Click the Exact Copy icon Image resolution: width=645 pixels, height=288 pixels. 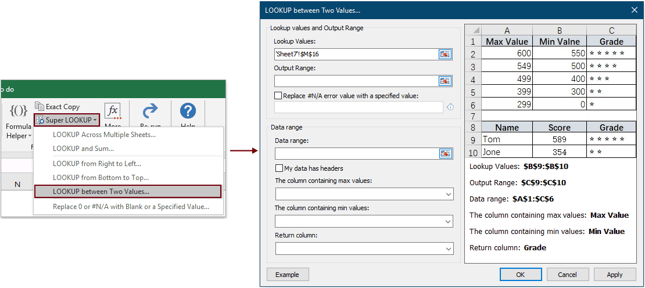[40, 107]
